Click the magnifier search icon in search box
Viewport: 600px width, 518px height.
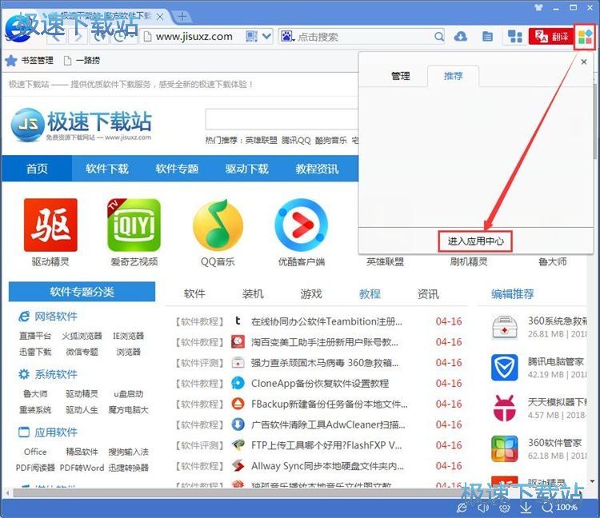click(439, 37)
